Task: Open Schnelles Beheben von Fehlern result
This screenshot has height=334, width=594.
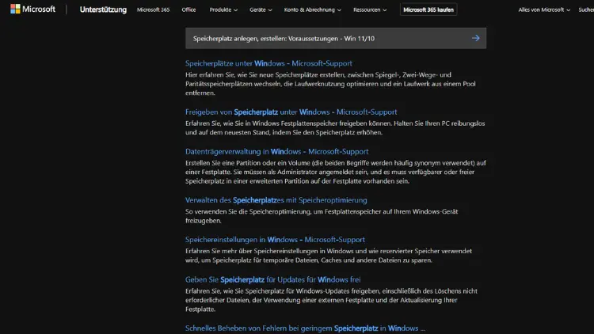Action: click(305, 328)
